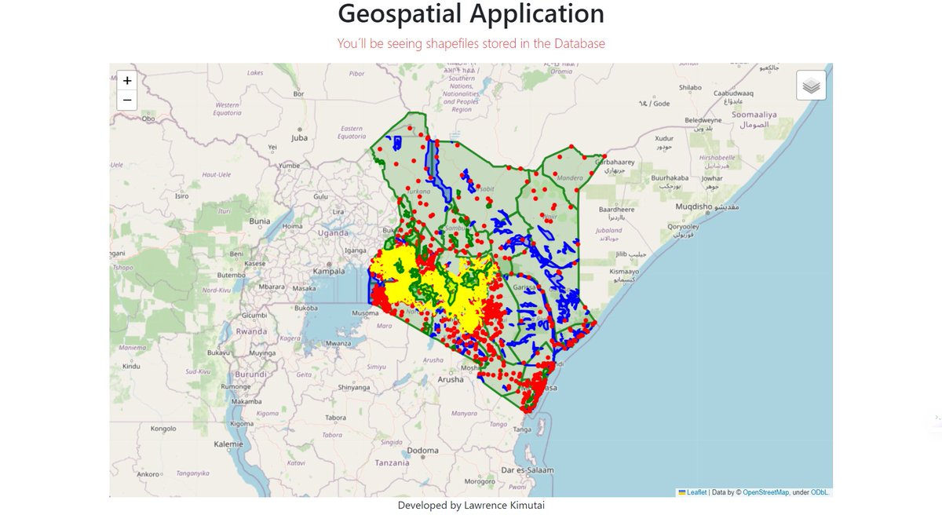Click the Leaflet attribution link
The image size is (942, 515).
click(694, 492)
